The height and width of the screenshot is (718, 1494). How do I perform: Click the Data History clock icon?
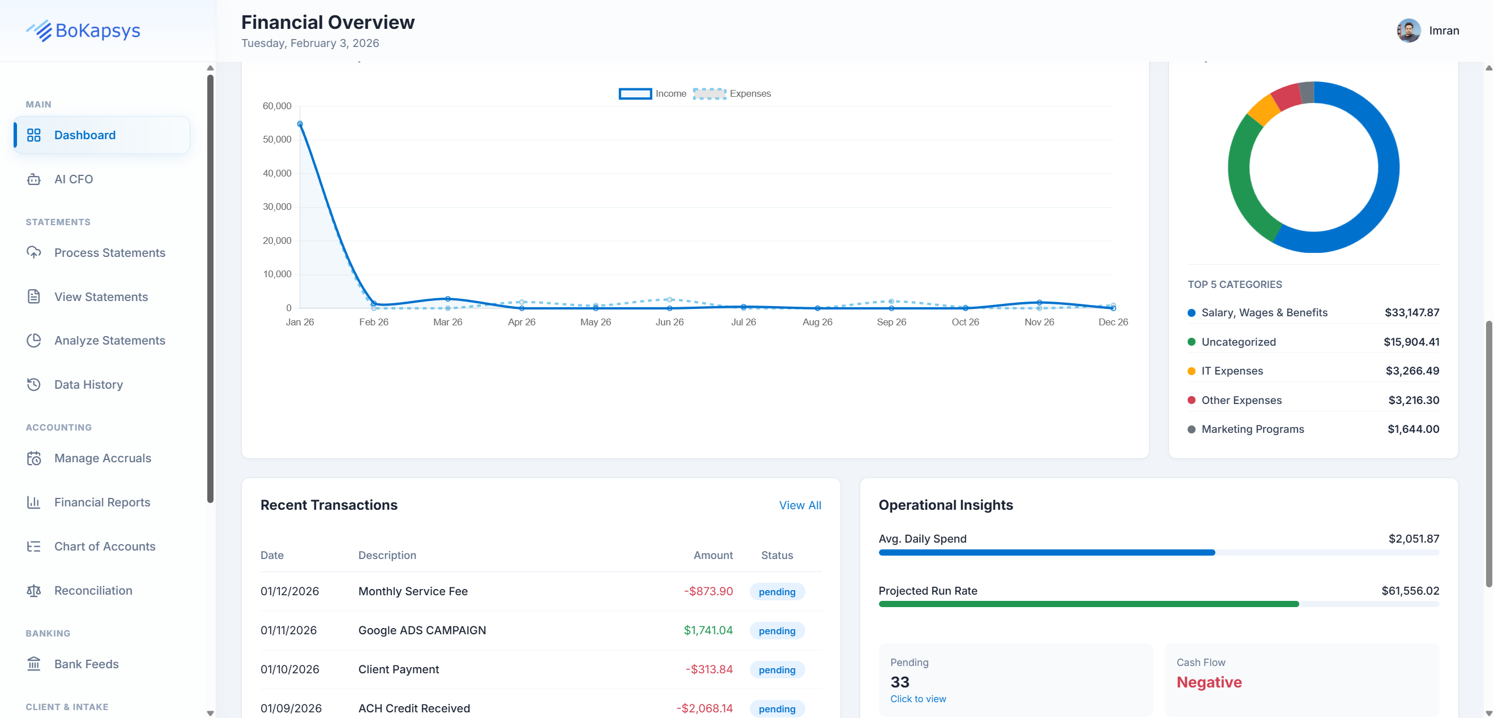click(x=33, y=384)
